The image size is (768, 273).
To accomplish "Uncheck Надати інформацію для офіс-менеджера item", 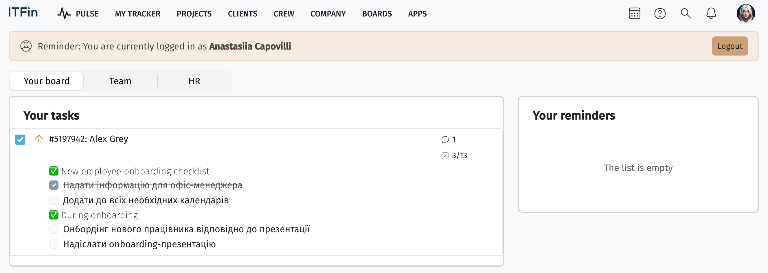I will (x=54, y=185).
